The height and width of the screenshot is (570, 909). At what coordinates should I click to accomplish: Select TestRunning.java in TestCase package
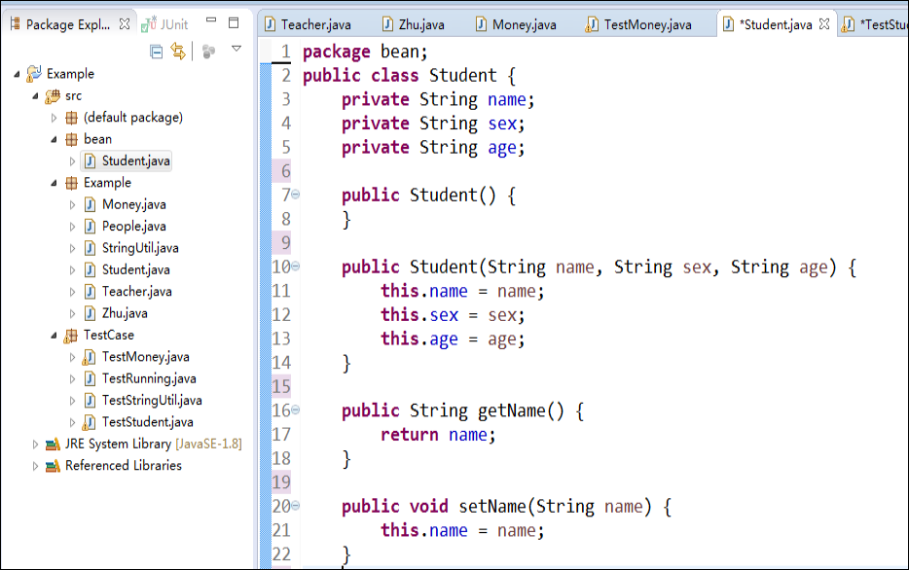point(149,378)
